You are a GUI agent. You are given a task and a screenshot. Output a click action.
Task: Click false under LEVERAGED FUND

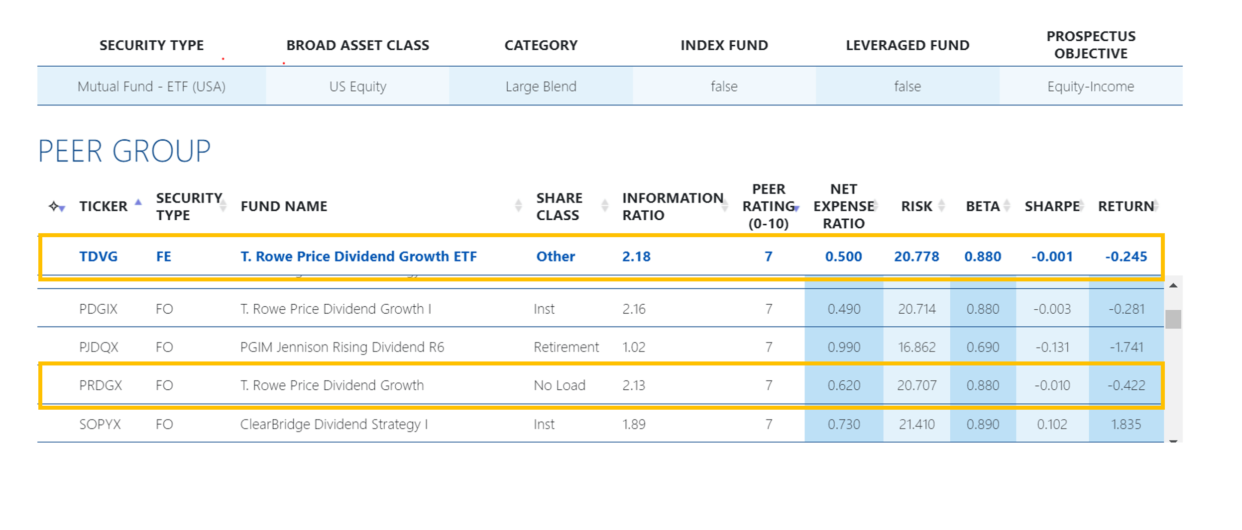pos(907,86)
